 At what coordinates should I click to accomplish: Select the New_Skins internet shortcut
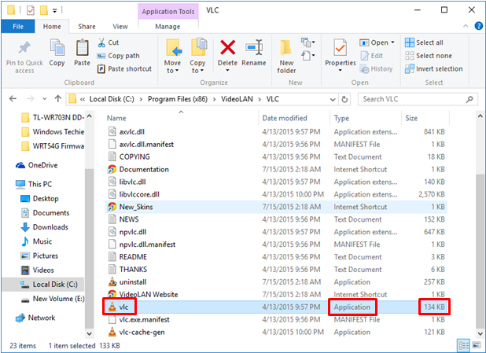[x=276, y=207]
